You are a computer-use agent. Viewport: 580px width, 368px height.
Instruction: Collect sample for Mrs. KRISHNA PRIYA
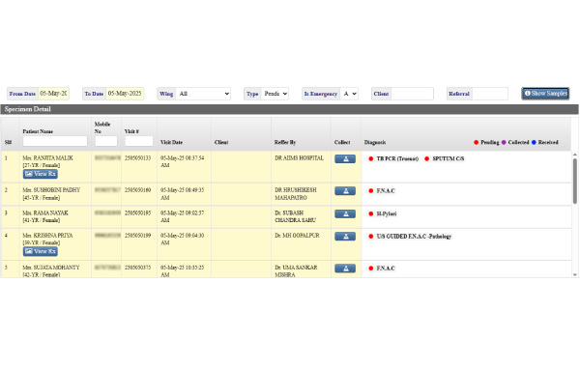click(x=345, y=237)
